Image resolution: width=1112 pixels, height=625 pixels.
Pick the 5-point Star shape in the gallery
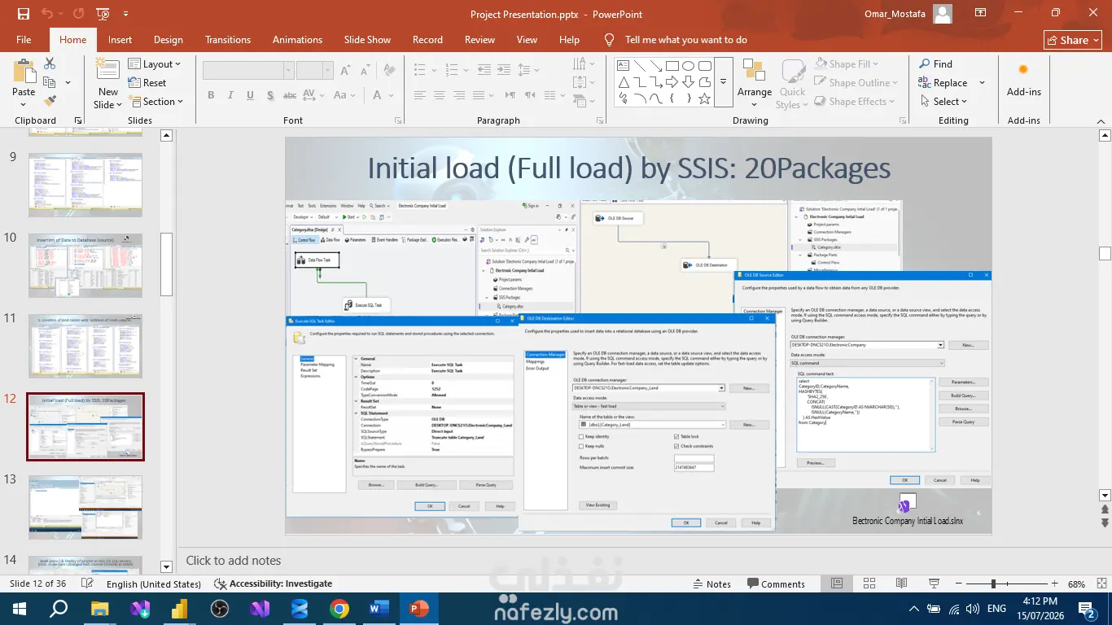[705, 98]
